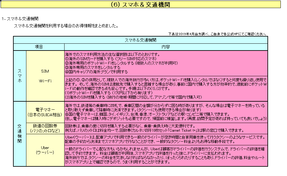287x176 pixels.
Task: Click line ③海外専用のスマホをレンタルする
Action: (x=93, y=68)
